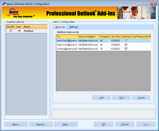
Task: Select the machine2@sperry recipient cell
Action: point(67,44)
